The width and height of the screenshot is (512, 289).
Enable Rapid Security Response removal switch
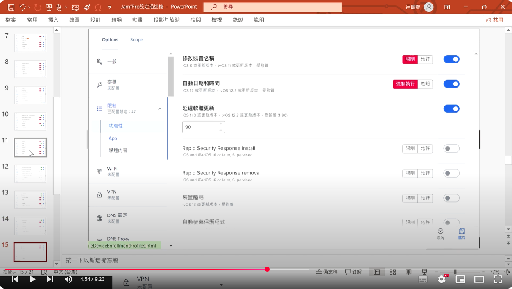point(451,173)
